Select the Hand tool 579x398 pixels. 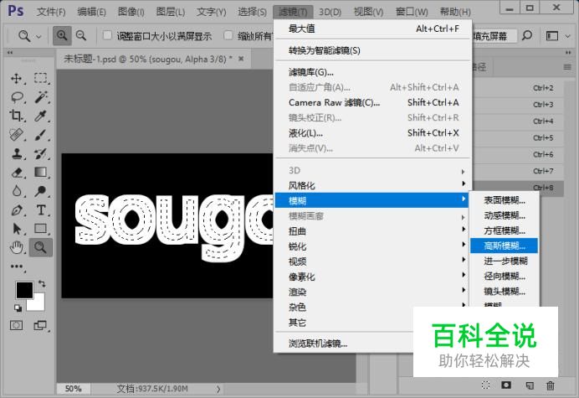(17, 247)
